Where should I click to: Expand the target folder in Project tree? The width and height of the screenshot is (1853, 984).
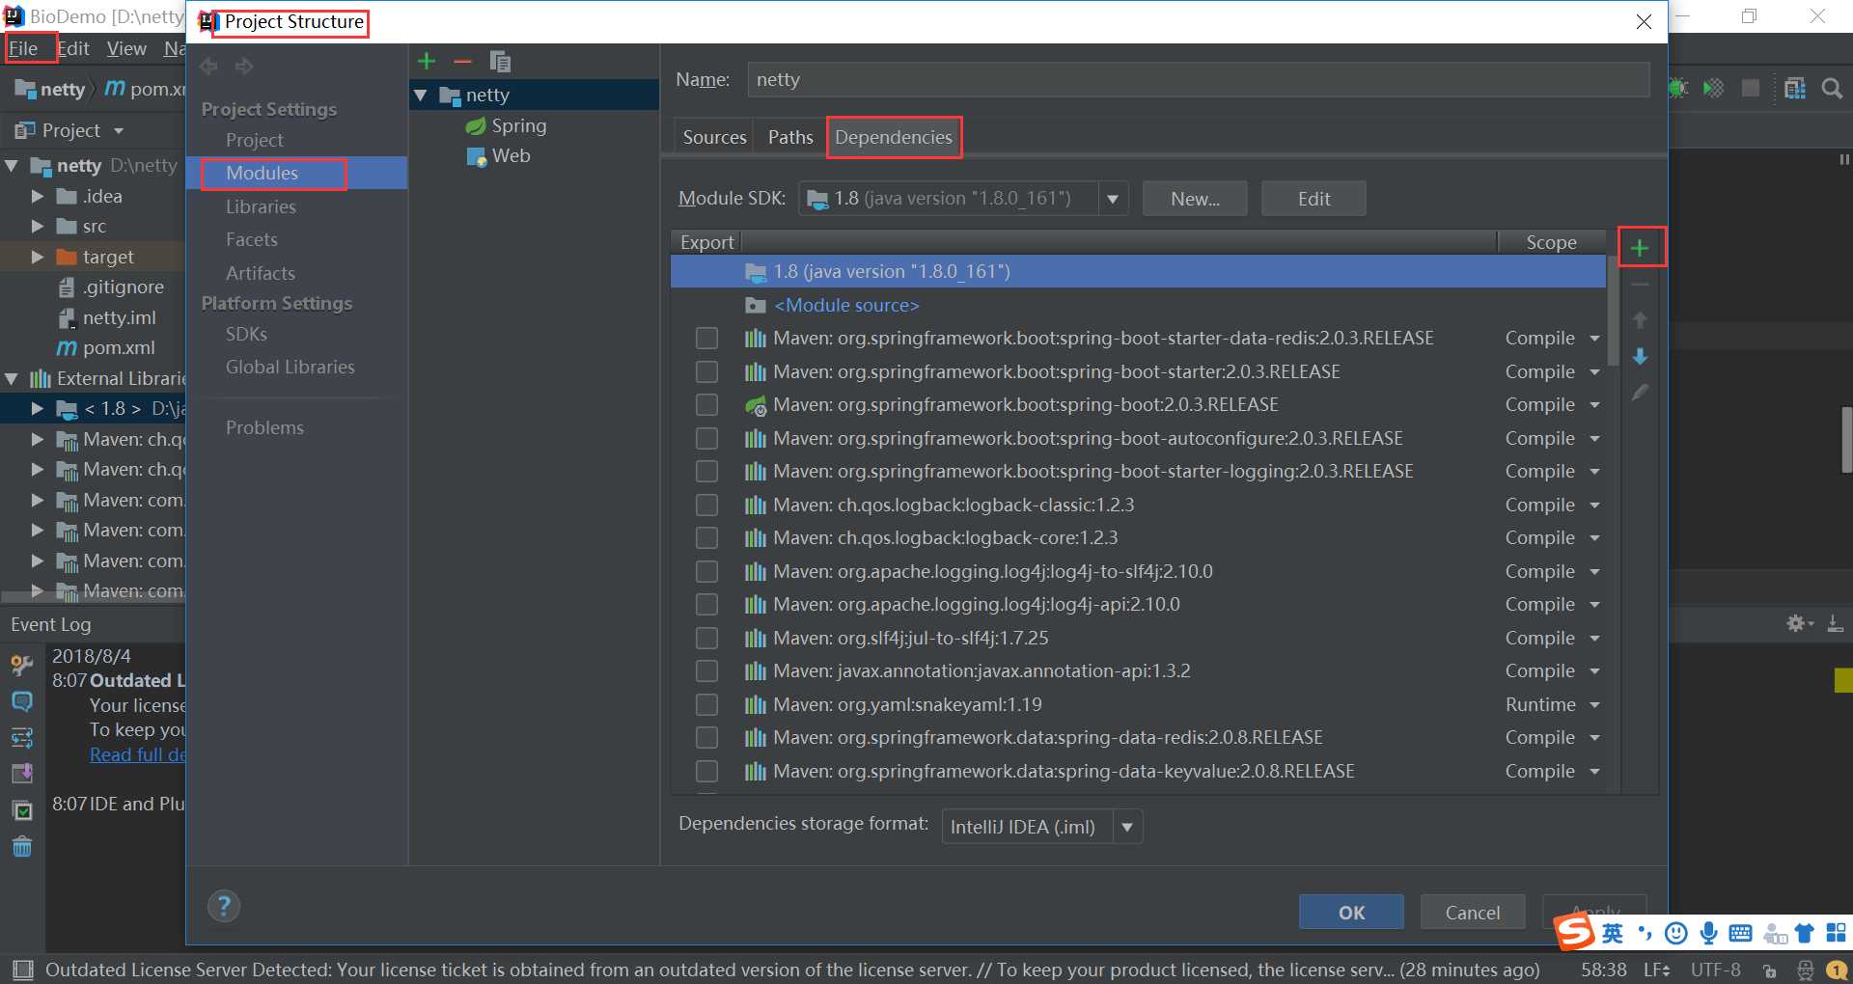click(38, 257)
